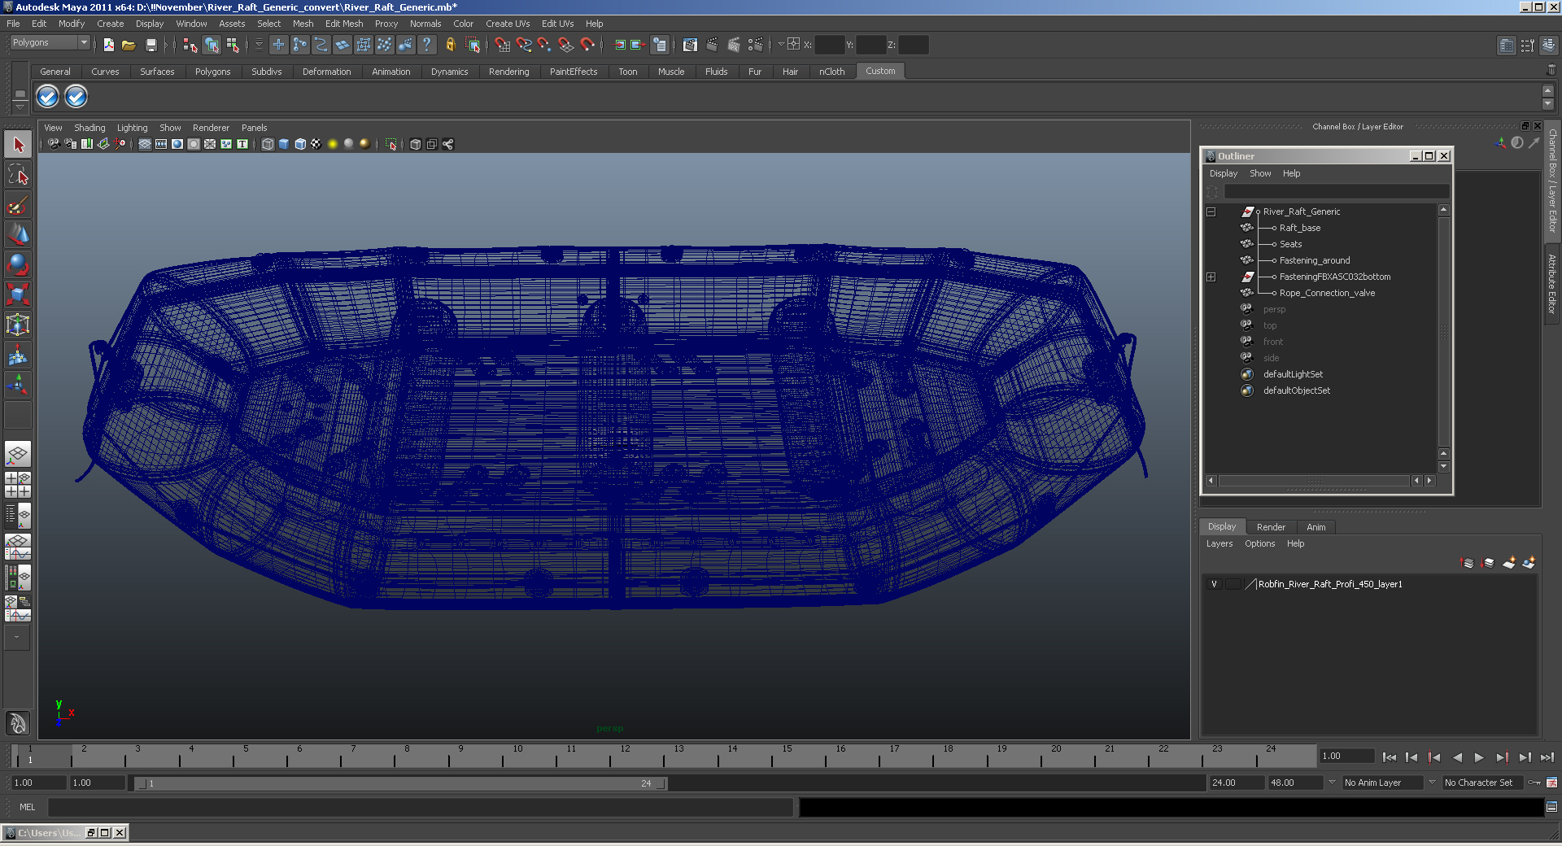
Task: Open Outliner Show menu
Action: click(x=1260, y=173)
